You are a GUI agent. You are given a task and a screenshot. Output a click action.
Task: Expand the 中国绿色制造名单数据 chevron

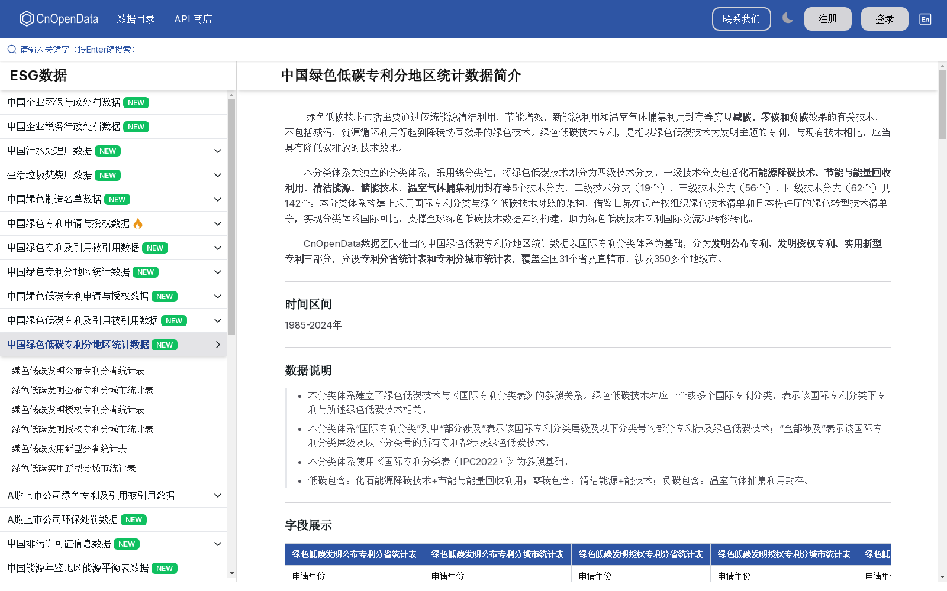pyautogui.click(x=218, y=199)
